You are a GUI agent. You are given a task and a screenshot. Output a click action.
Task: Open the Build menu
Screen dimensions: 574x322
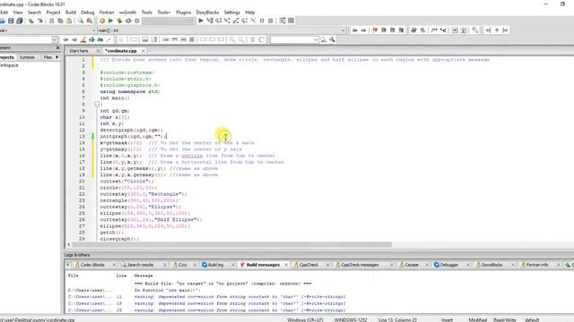pyautogui.click(x=71, y=13)
